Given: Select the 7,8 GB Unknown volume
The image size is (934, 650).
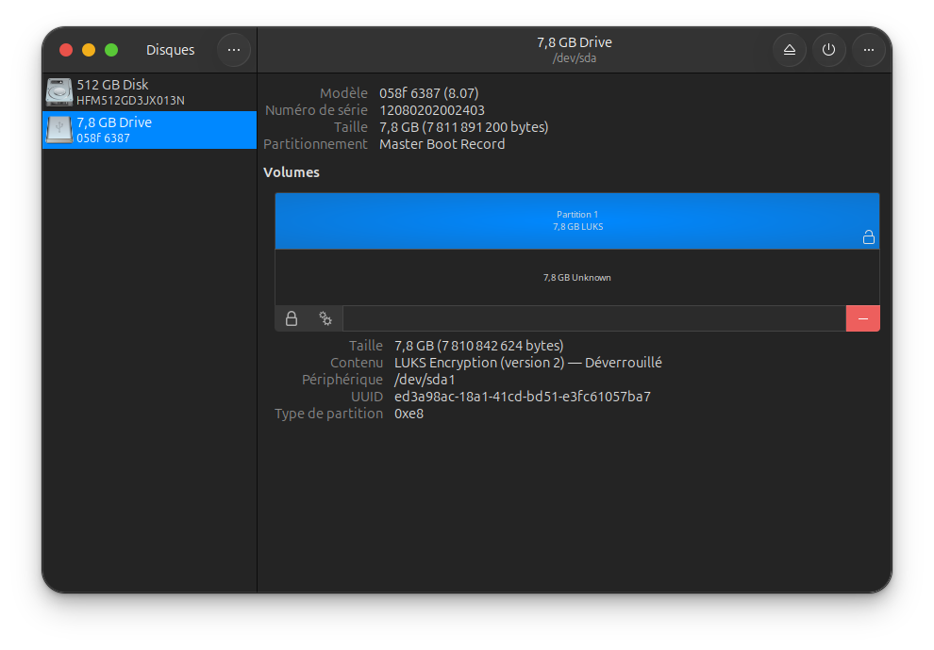Looking at the screenshot, I should [577, 278].
